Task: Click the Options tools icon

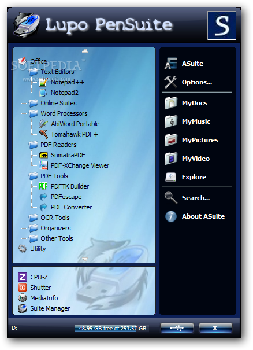Action: coord(171,82)
